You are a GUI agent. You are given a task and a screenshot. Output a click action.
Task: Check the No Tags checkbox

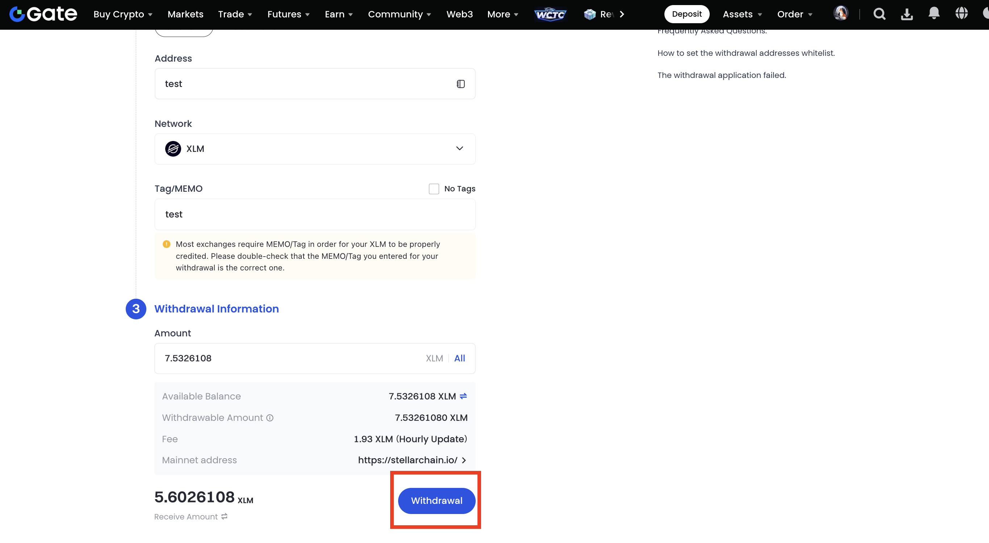(434, 189)
